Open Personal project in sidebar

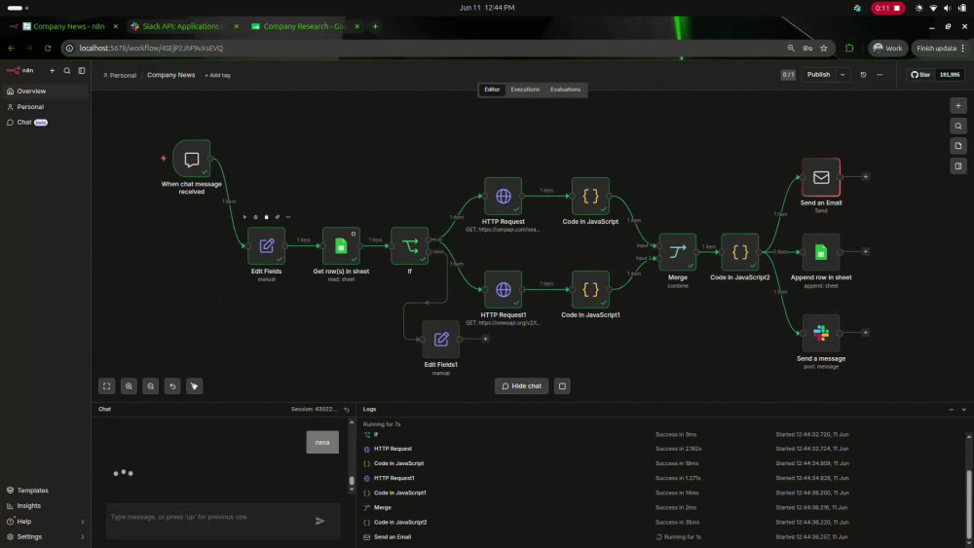pos(45,107)
